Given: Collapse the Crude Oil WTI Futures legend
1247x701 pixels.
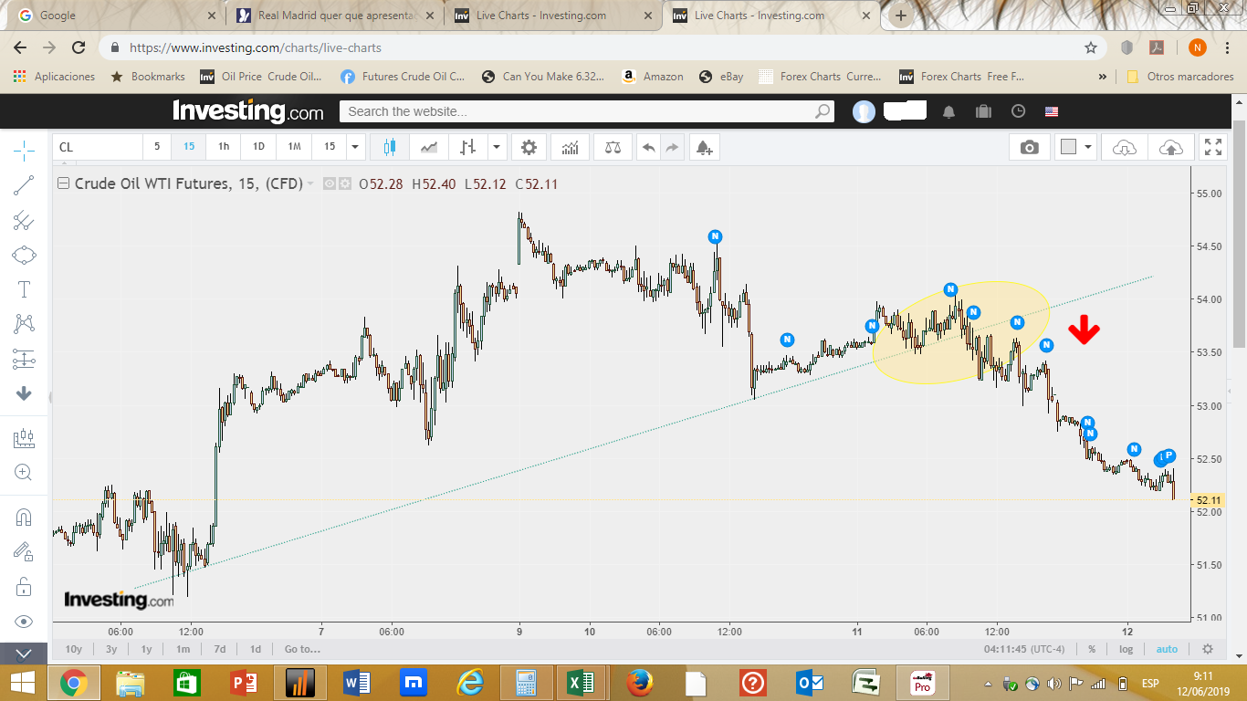Looking at the screenshot, I should 63,183.
